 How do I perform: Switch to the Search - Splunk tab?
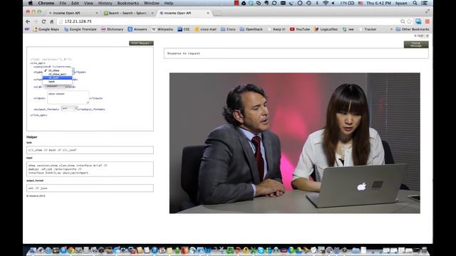(x=128, y=13)
